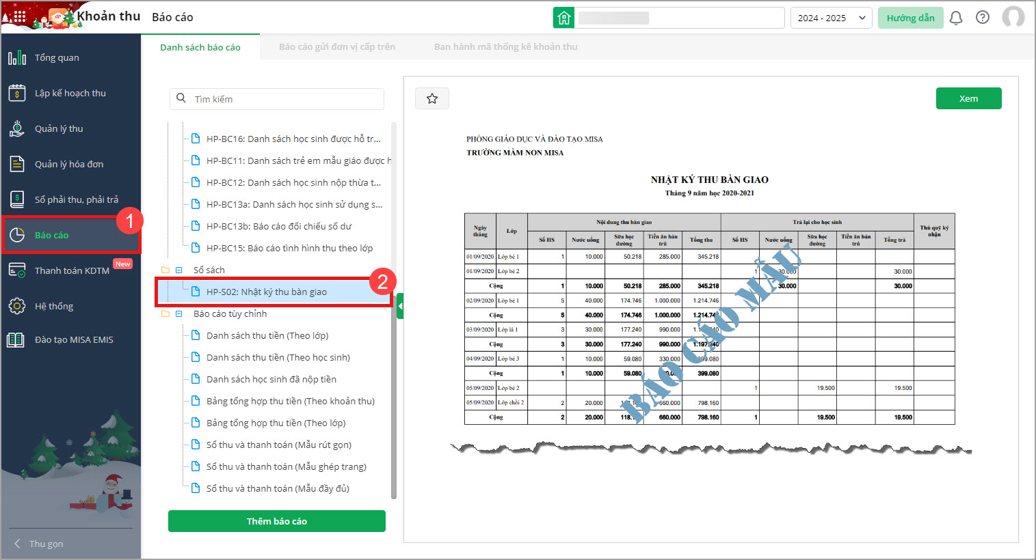Click the Báo cáo pie chart icon

pyautogui.click(x=17, y=235)
